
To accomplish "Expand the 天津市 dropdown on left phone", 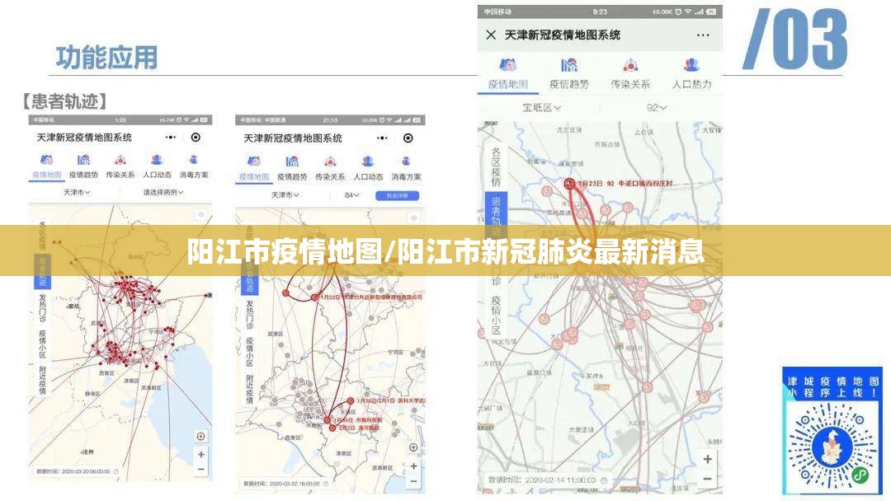I will click(77, 192).
